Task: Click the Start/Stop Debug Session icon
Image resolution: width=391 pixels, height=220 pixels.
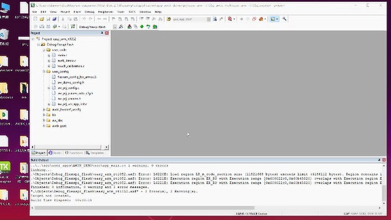Action: tap(230, 19)
